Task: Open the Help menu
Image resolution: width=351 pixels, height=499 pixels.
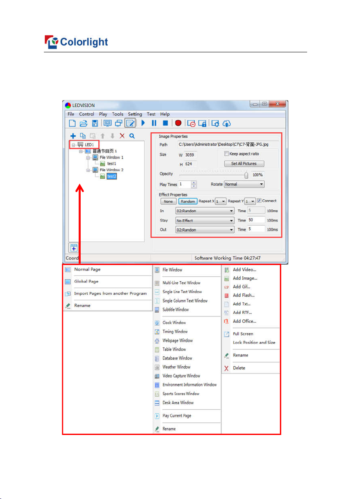Action: pos(165,114)
